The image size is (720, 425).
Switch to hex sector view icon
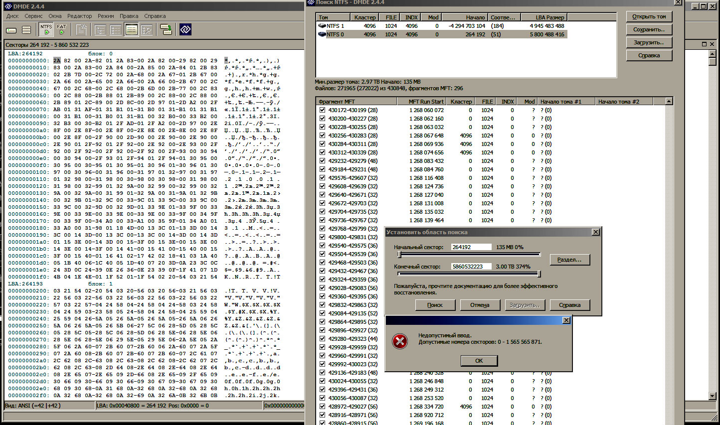[131, 30]
